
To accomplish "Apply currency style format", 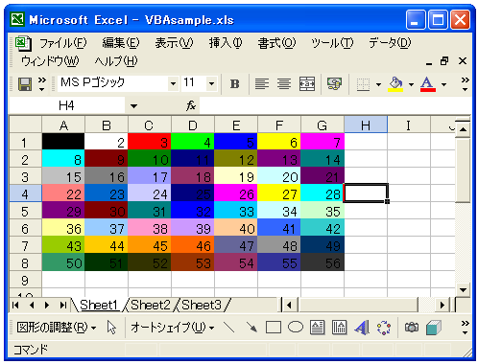I will (334, 84).
